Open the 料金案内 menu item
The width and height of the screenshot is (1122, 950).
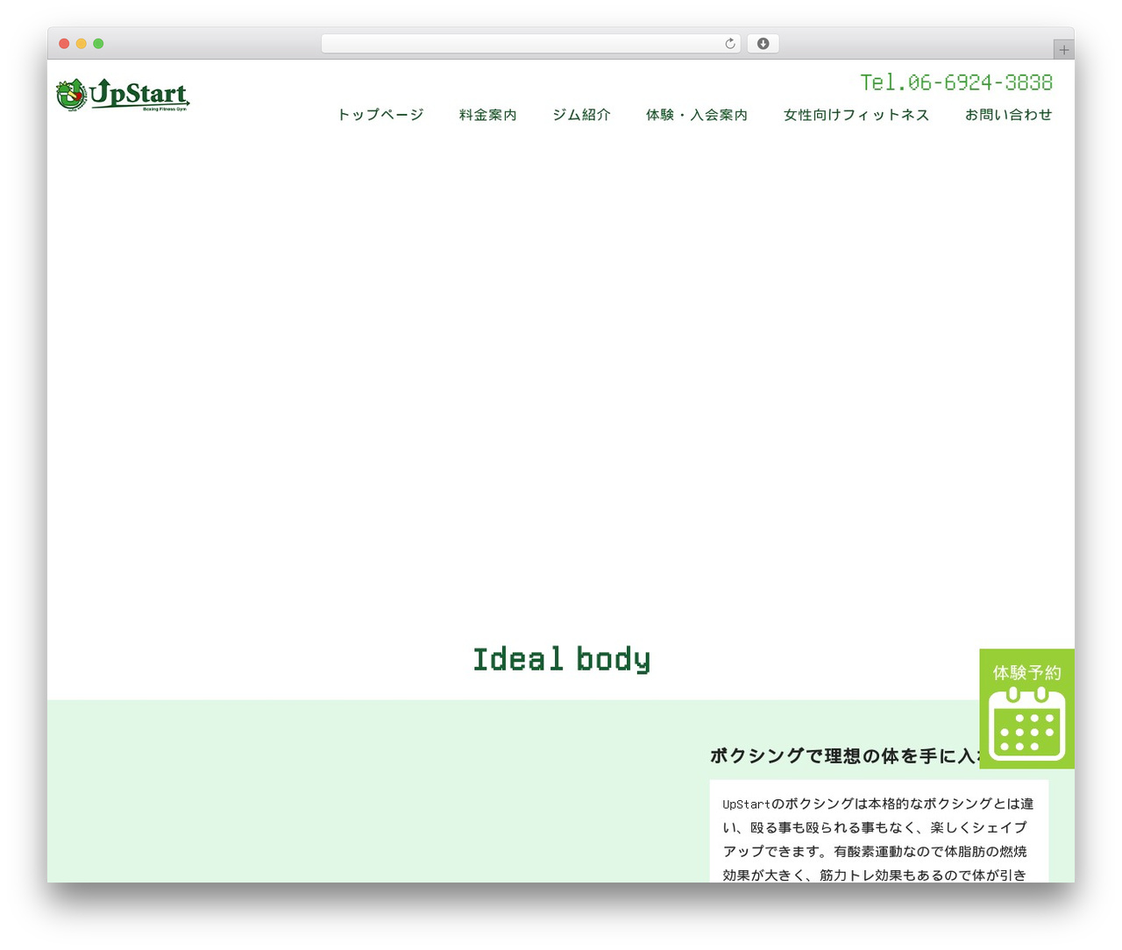point(487,115)
